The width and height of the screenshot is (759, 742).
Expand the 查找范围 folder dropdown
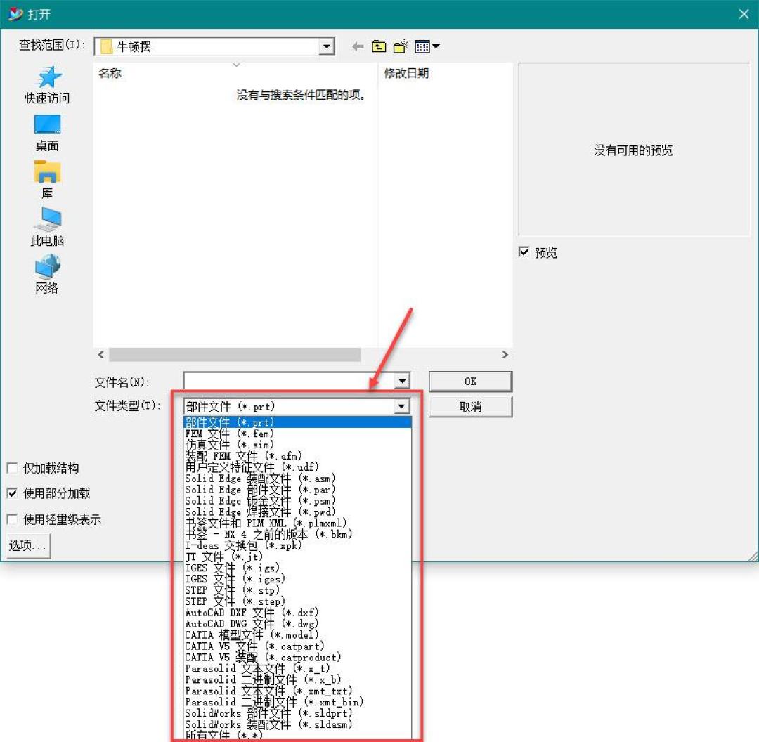coord(327,46)
